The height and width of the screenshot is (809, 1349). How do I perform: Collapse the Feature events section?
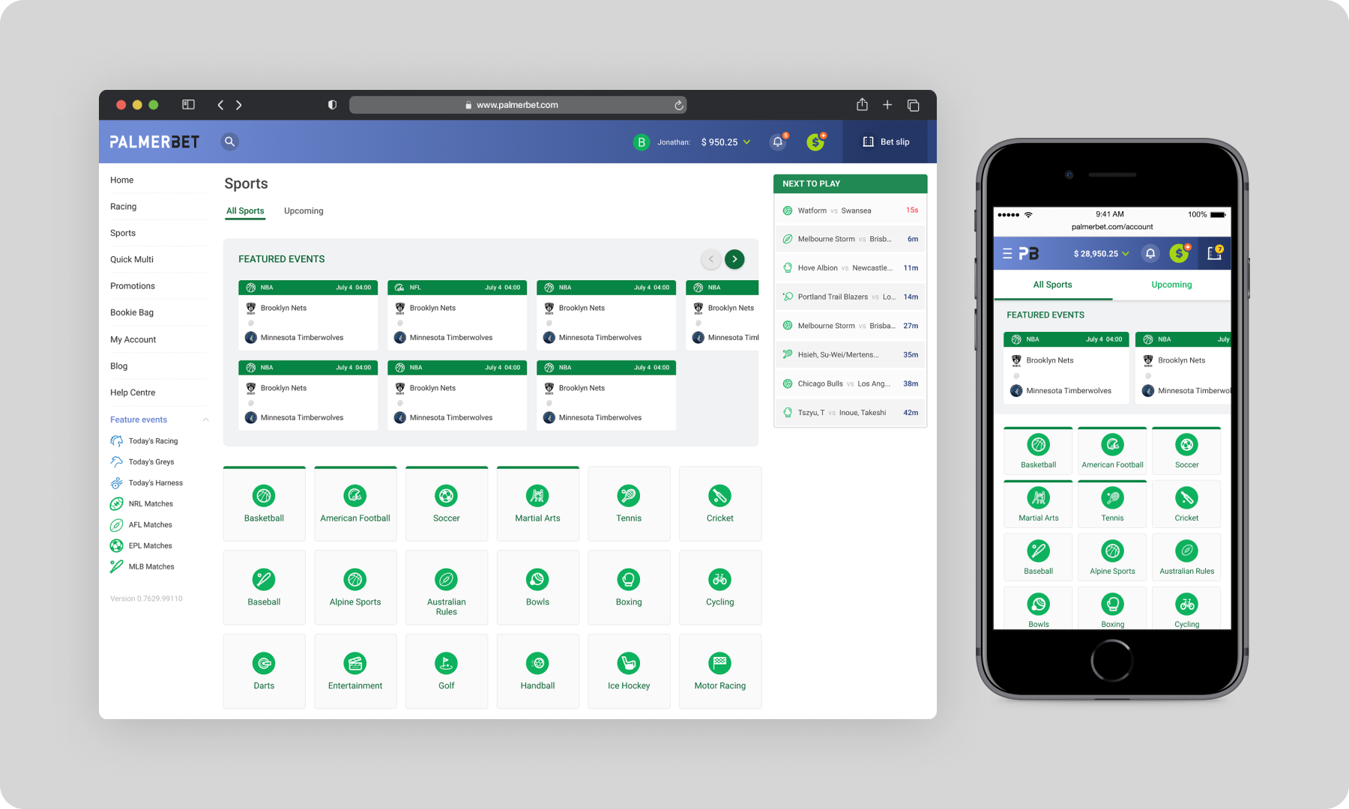(205, 419)
